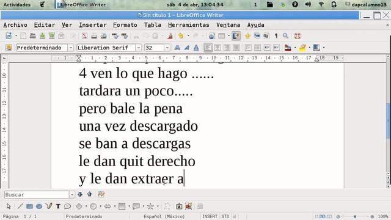Screen dimensions: 391x220
Task: Open the Stars shapes dropdown arrow
Action: coord(158,207)
